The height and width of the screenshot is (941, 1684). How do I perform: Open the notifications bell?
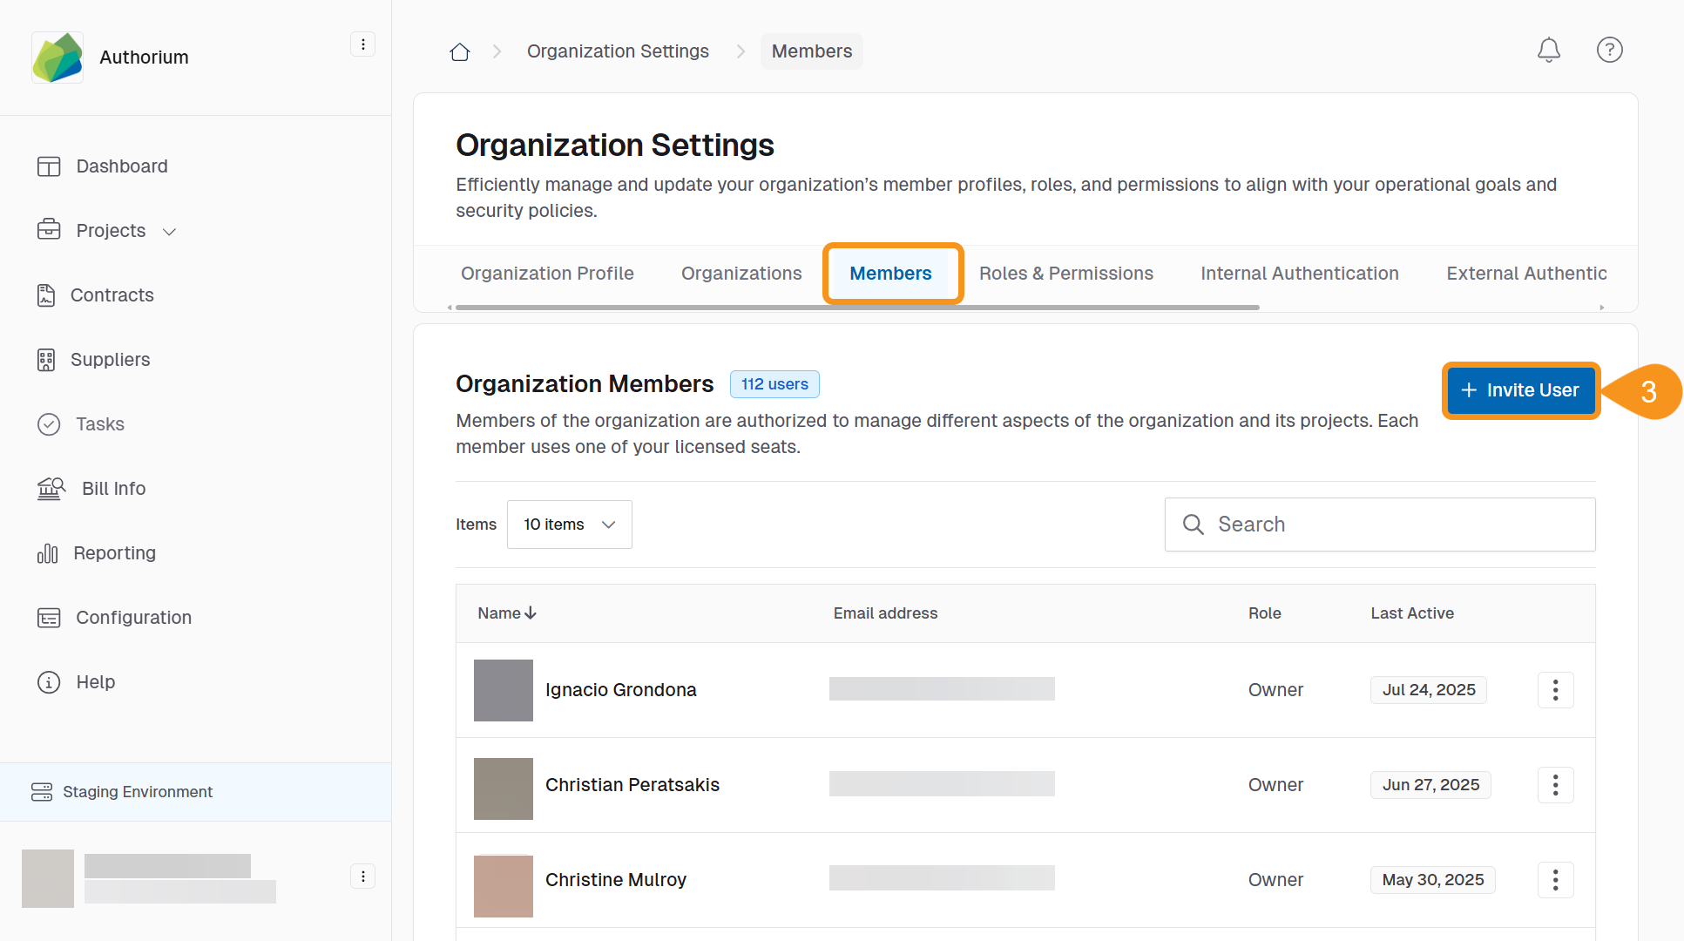coord(1549,50)
